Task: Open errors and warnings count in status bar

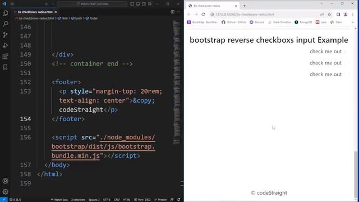Action: tap(15, 200)
